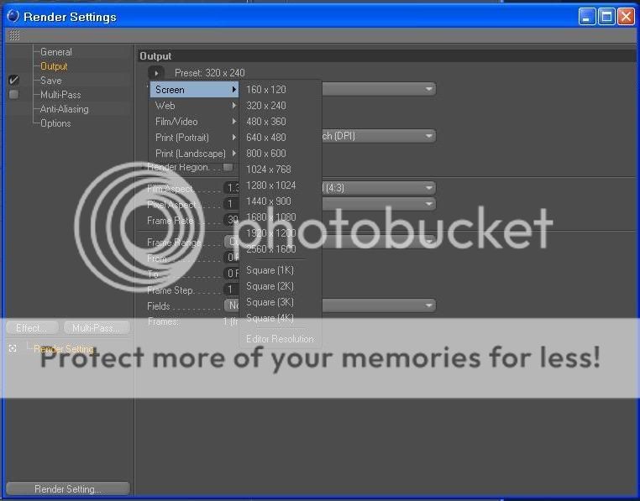Click the grip handle icon below title bar
640x501 pixels.
coord(14,35)
